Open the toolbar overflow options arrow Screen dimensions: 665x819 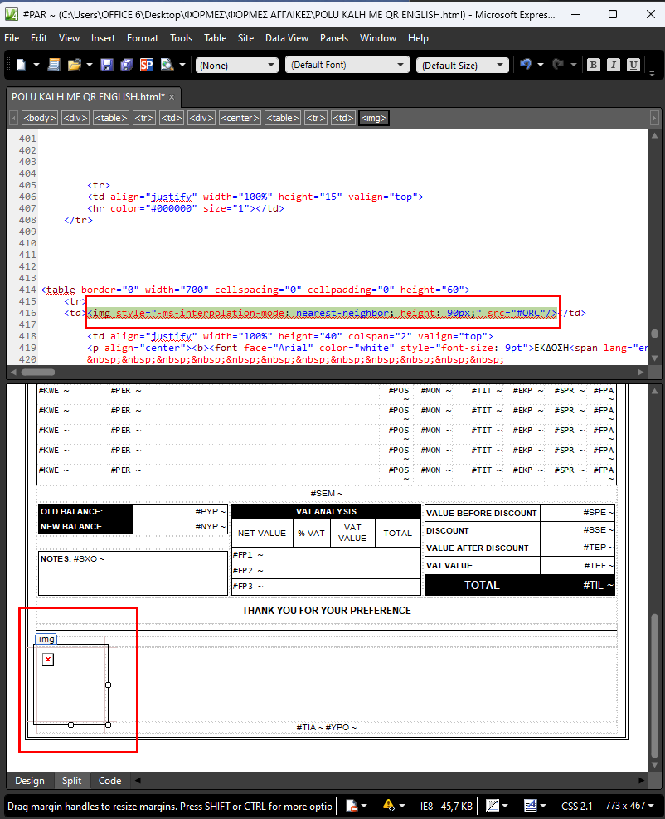(x=652, y=74)
